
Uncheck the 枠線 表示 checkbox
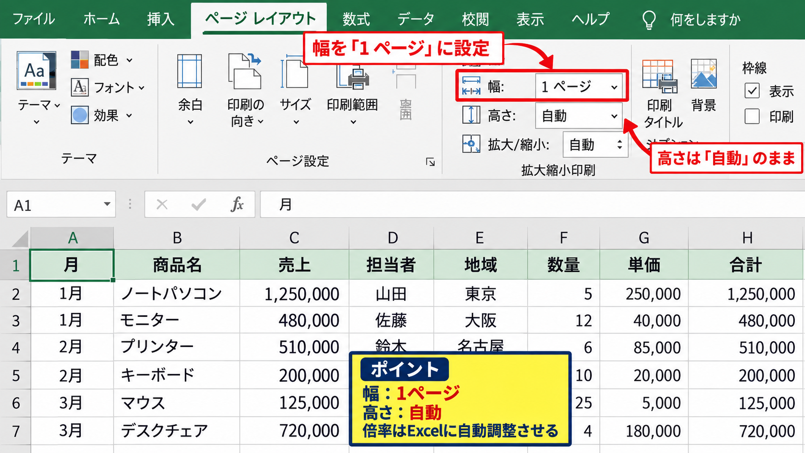pos(752,91)
